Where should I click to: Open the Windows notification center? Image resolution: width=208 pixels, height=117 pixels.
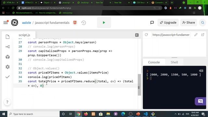click(x=203, y=114)
